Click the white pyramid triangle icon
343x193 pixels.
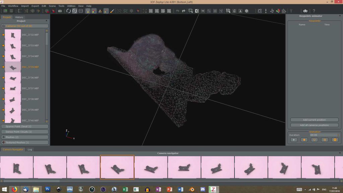pos(100,11)
